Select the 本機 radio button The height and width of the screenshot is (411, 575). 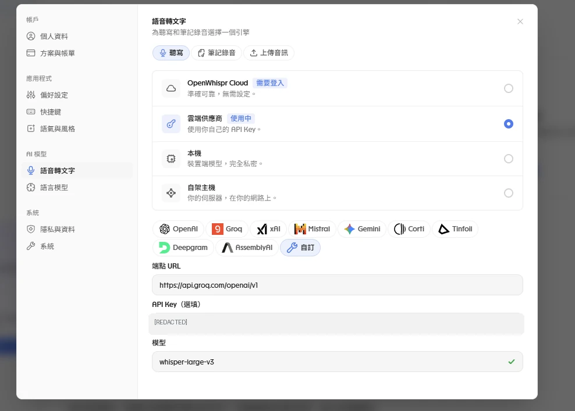(x=508, y=159)
